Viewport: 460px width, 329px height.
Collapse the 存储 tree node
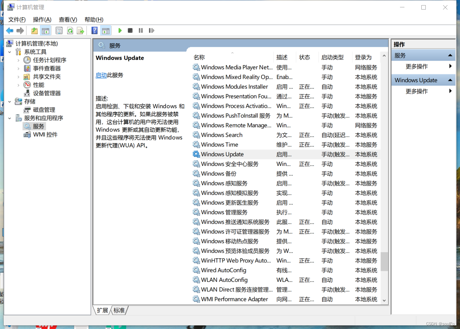coord(10,102)
